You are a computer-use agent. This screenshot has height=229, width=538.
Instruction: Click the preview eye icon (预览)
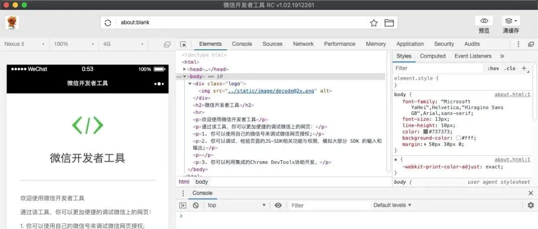tap(484, 20)
